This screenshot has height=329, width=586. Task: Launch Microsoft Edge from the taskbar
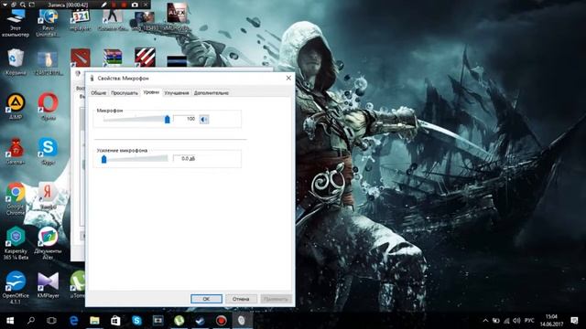[x=73, y=321]
